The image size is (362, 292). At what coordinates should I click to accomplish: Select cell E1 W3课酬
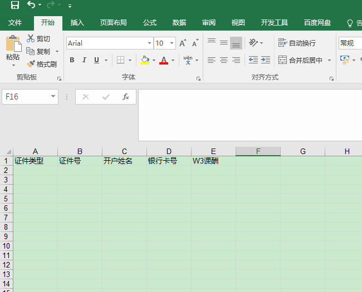point(213,161)
